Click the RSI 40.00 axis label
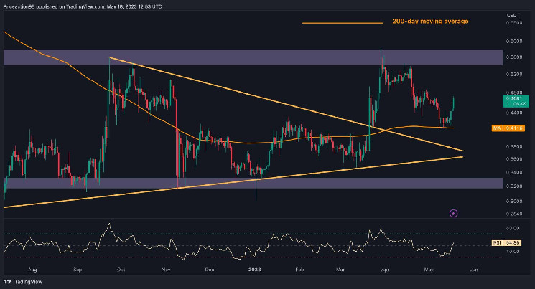535x289 pixels. 513,252
